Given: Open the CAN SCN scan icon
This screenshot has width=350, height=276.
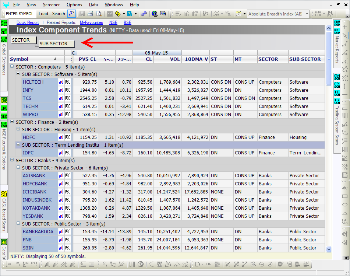Looking at the screenshot, I should tap(337, 77).
